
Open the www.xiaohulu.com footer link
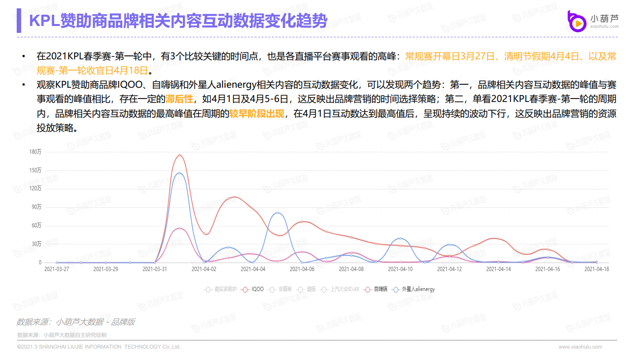point(580,347)
